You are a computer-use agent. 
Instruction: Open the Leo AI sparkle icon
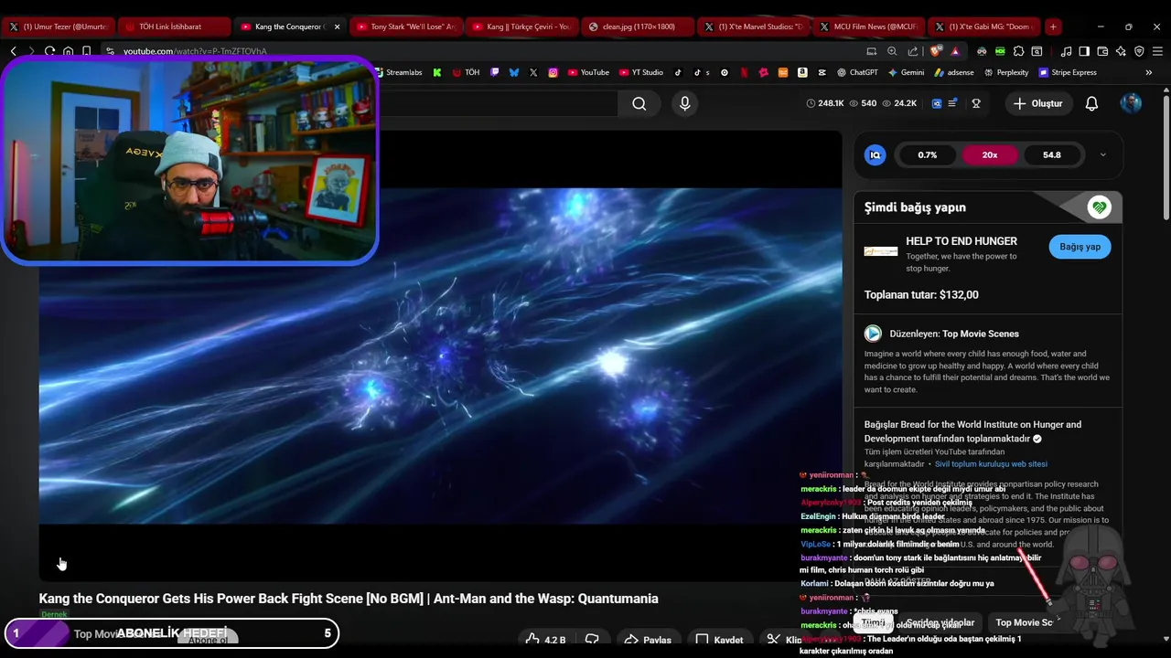pos(1121,51)
